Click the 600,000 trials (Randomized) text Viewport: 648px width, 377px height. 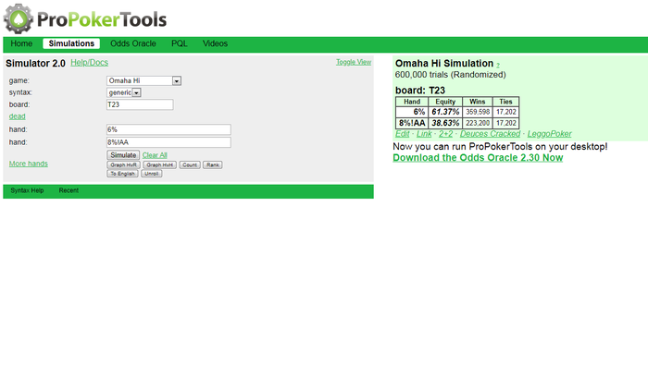coord(451,75)
